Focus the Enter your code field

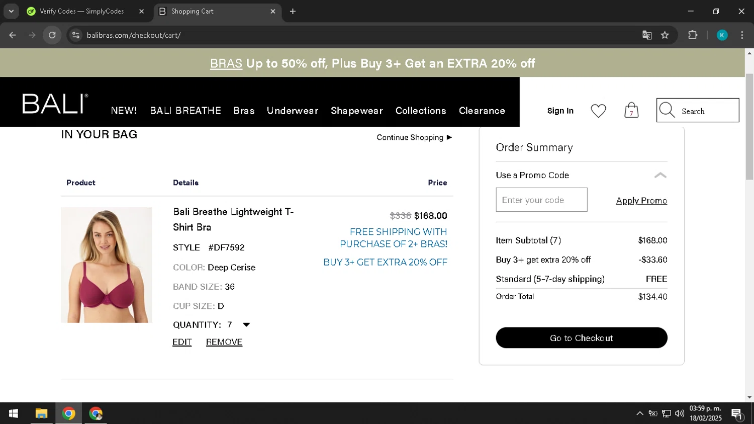(541, 200)
